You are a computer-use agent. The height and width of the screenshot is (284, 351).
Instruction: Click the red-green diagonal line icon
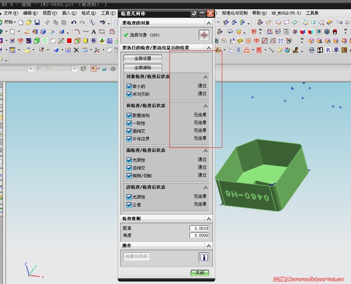coord(61,41)
